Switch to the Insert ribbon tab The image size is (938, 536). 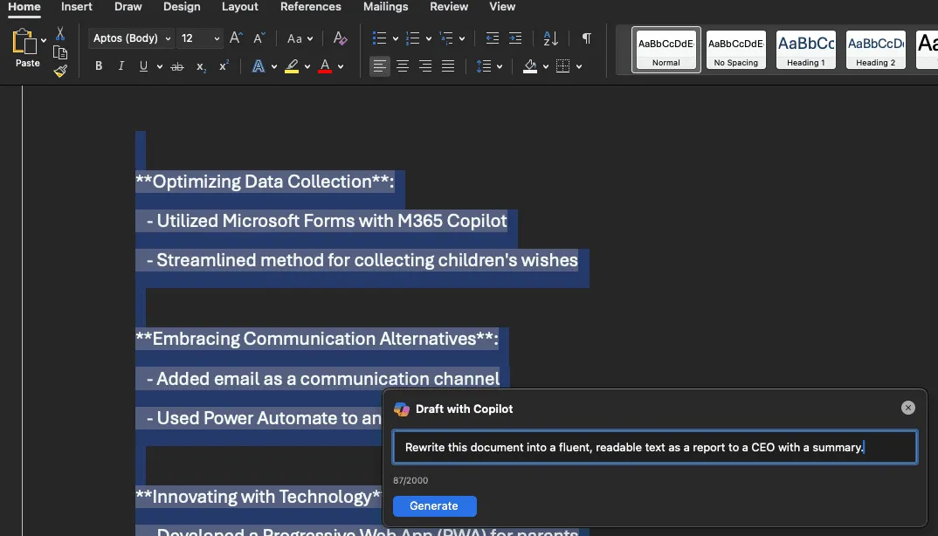(76, 7)
